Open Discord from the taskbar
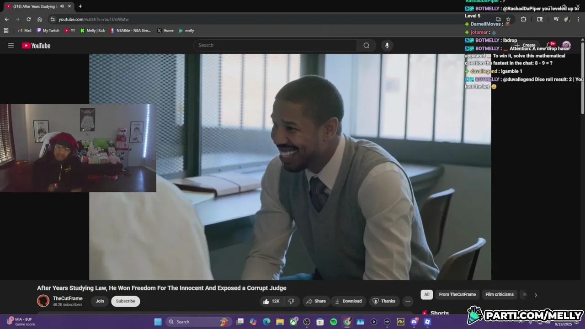Screen dimensions: 585x329 pyautogui.click(x=414, y=322)
